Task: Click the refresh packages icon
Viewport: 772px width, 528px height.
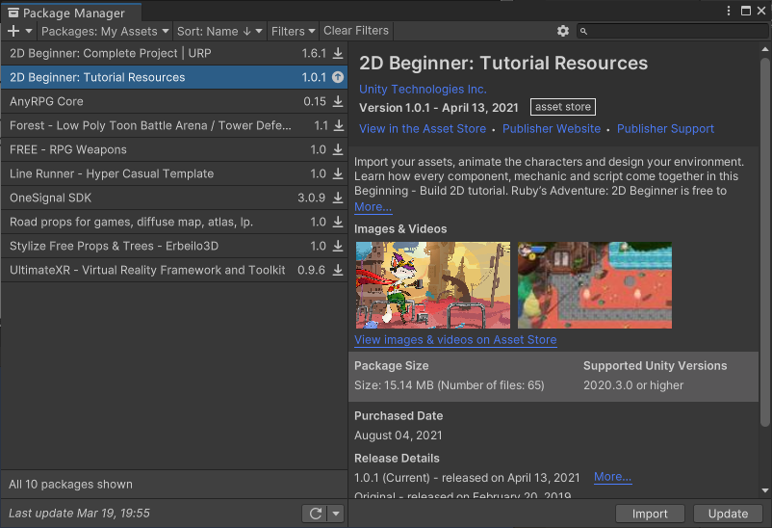Action: [x=316, y=514]
